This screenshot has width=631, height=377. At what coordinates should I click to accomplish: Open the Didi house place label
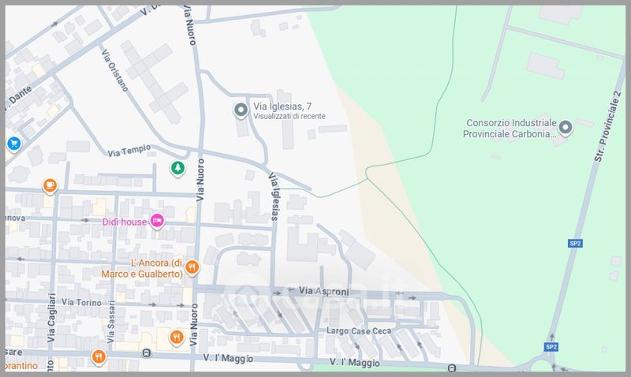(x=125, y=222)
